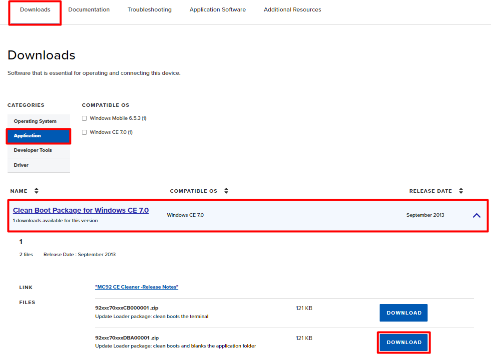Collapse the Clean Boot Package row chevron
Image resolution: width=491 pixels, height=357 pixels.
pos(477,215)
